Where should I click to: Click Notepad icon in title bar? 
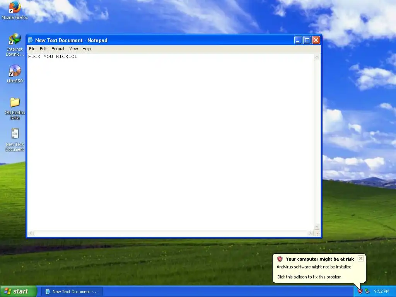click(x=31, y=40)
